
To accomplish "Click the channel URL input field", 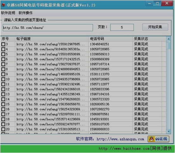I will click(48, 28).
